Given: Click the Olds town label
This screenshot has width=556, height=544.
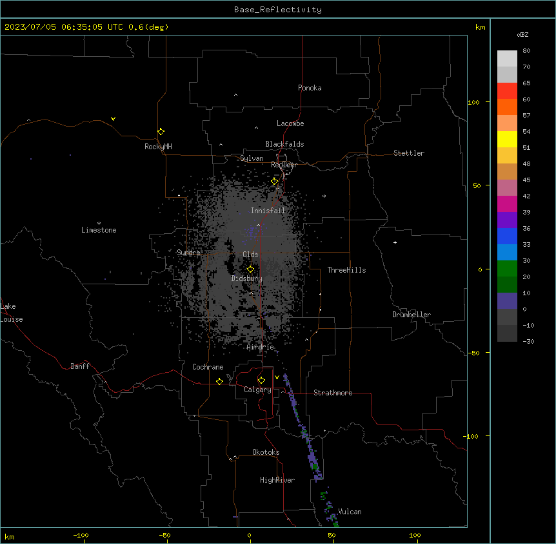Looking at the screenshot, I should click(250, 255).
